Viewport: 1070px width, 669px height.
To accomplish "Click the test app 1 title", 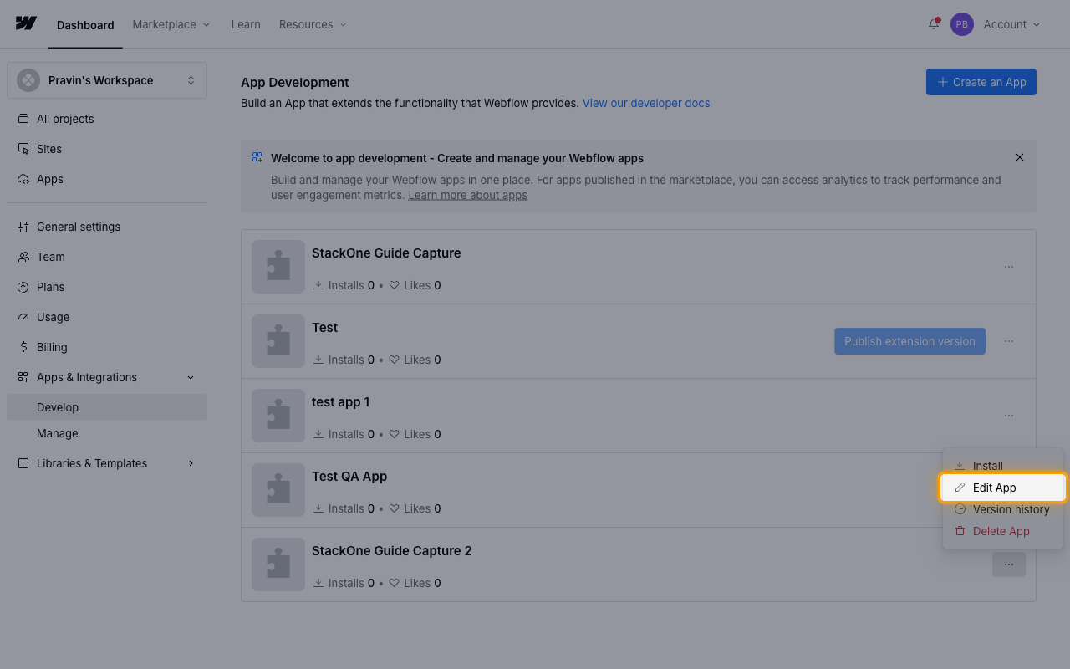I will [341, 402].
